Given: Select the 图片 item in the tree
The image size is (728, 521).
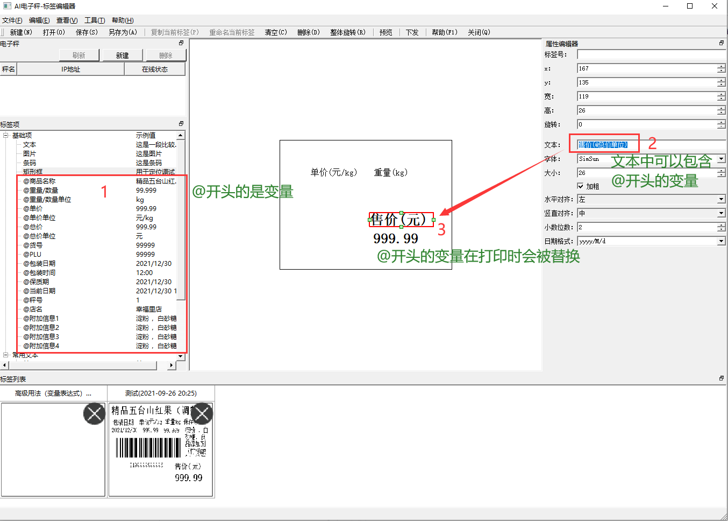Looking at the screenshot, I should coord(30,154).
